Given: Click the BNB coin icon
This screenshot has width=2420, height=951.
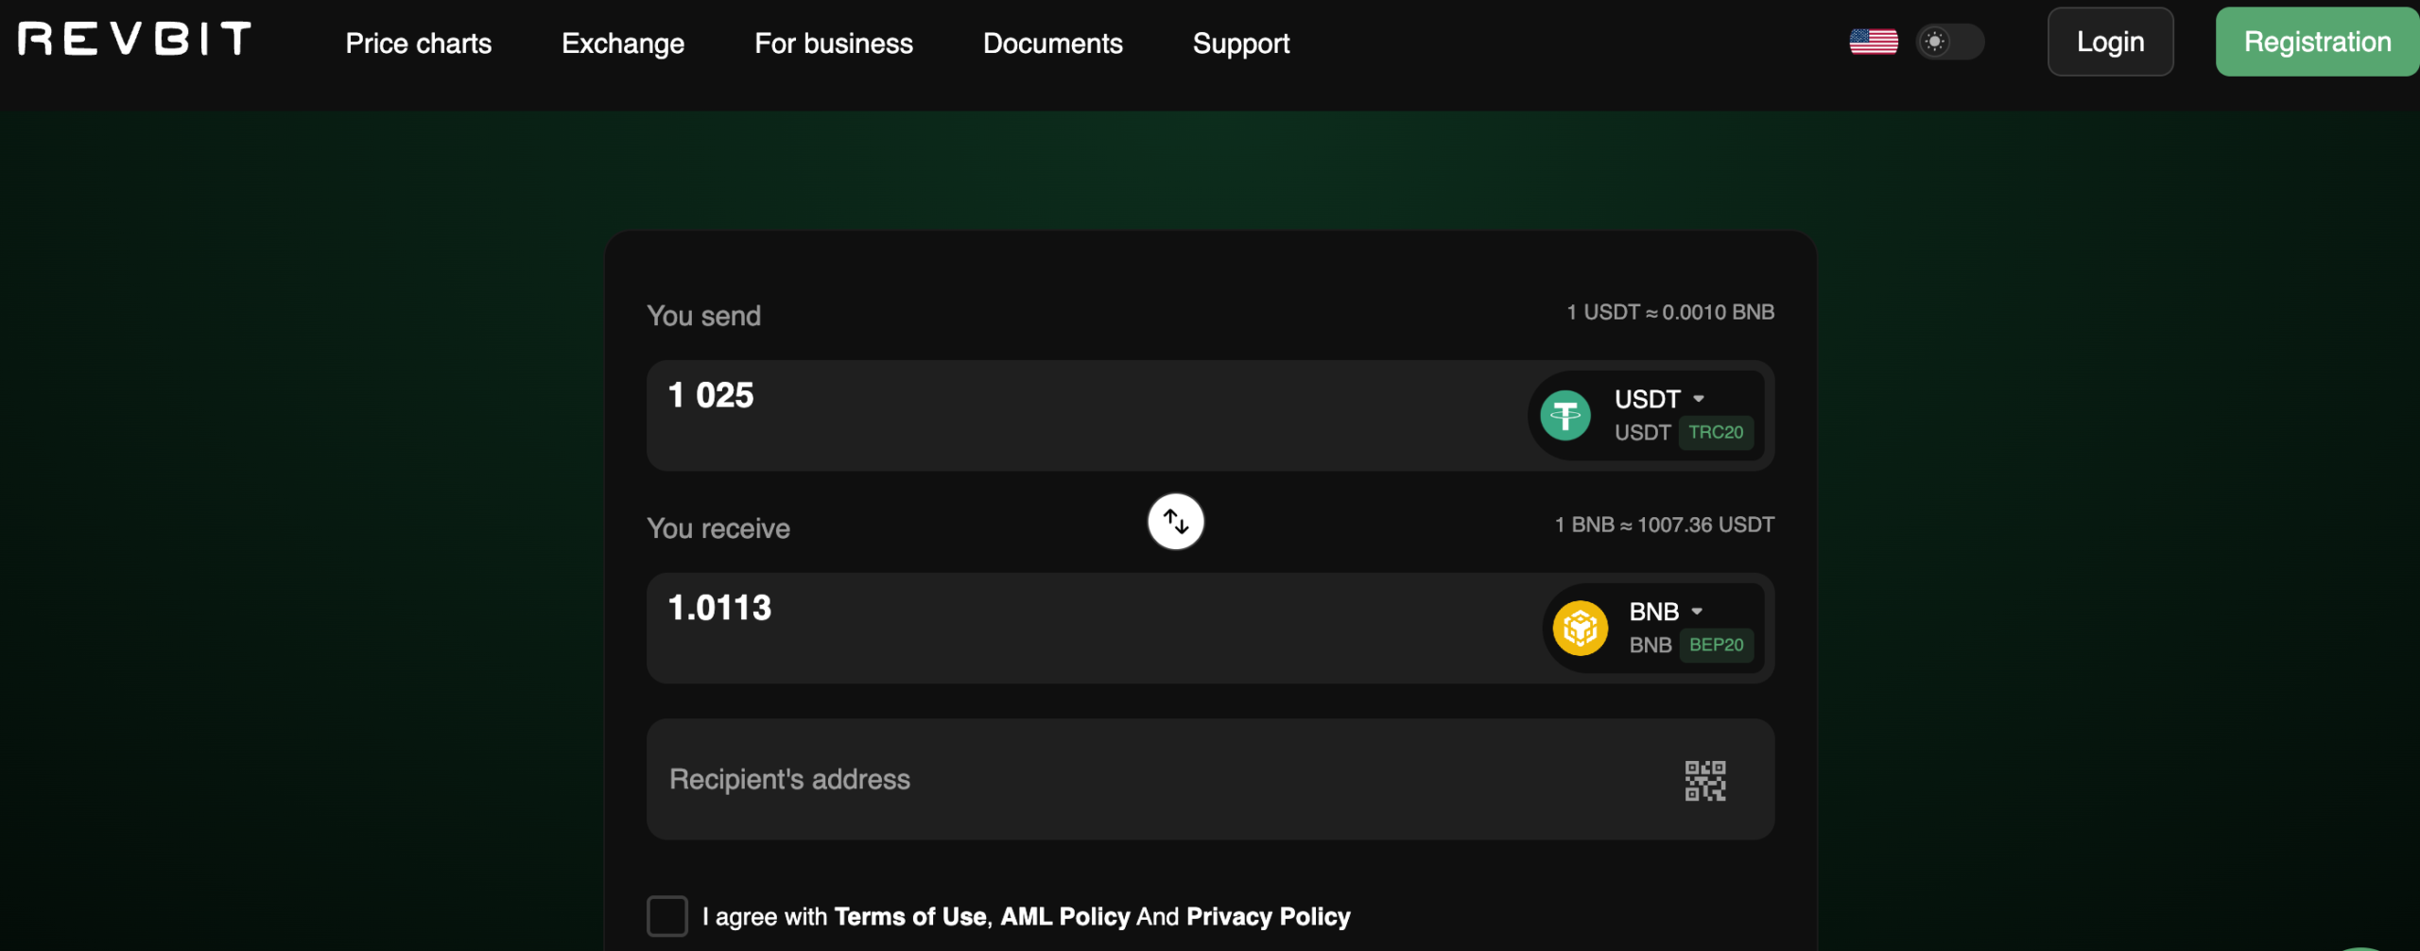Looking at the screenshot, I should (x=1580, y=628).
